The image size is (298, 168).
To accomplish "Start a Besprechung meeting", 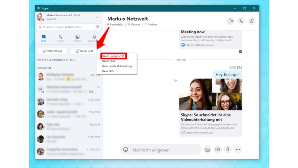I will click(52, 51).
